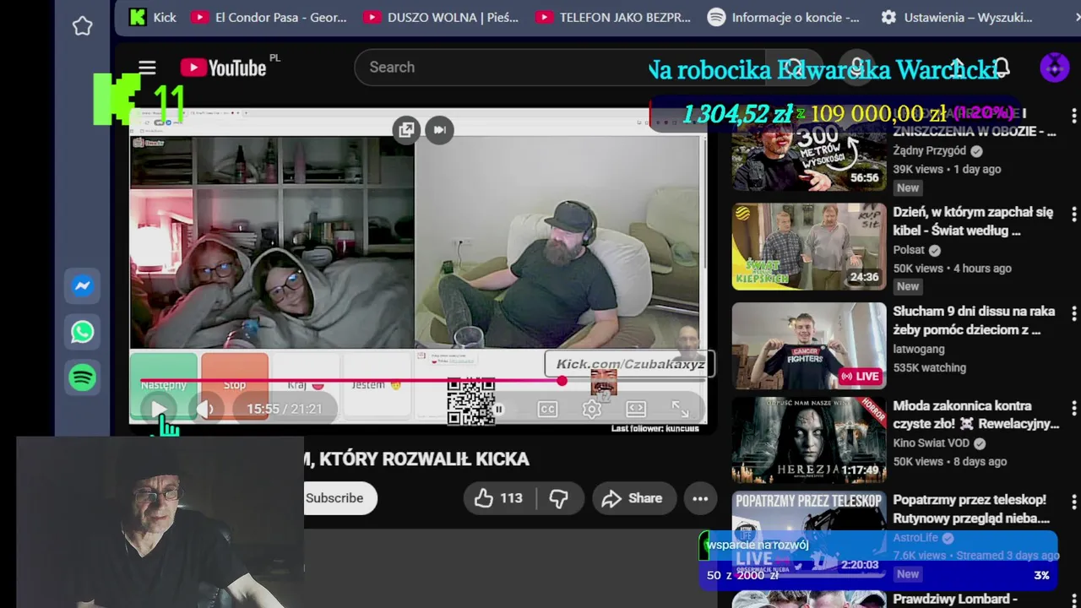Screen dimensions: 1081x608
Task: Open Świat według Kiepskich video thumbnail
Action: point(809,247)
